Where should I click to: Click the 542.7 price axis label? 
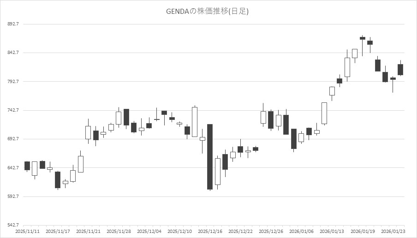pyautogui.click(x=11, y=225)
